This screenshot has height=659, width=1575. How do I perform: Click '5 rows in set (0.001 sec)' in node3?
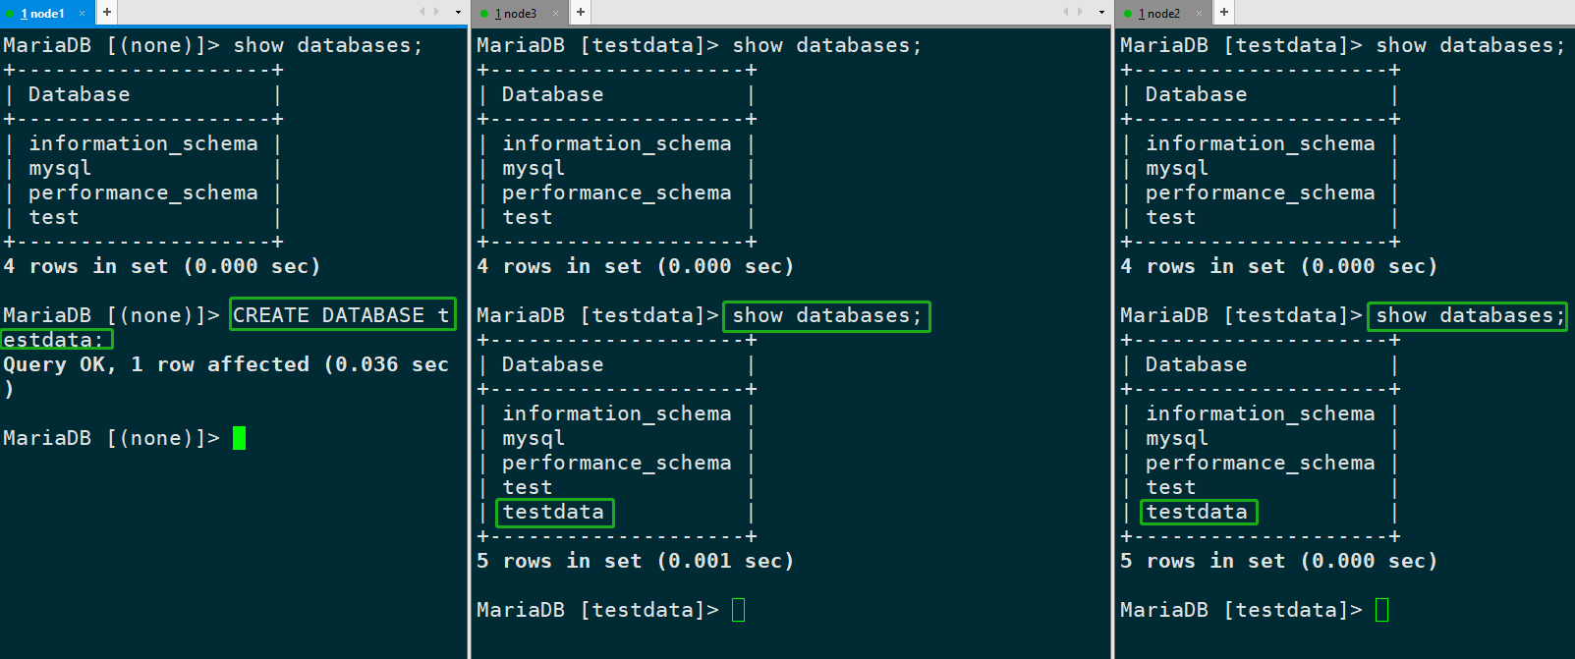(x=635, y=561)
